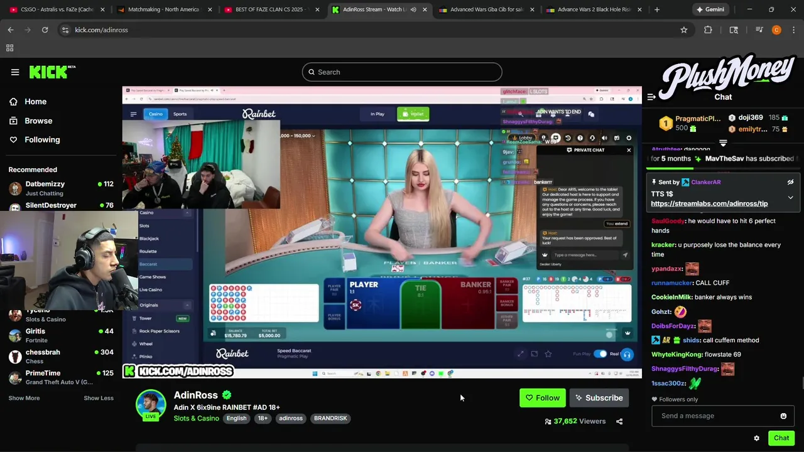
Task: Hide the pinned chat message
Action: (790, 182)
